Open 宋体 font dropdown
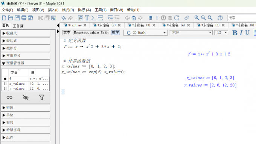The height and width of the screenshot is (144, 256). click(191, 32)
